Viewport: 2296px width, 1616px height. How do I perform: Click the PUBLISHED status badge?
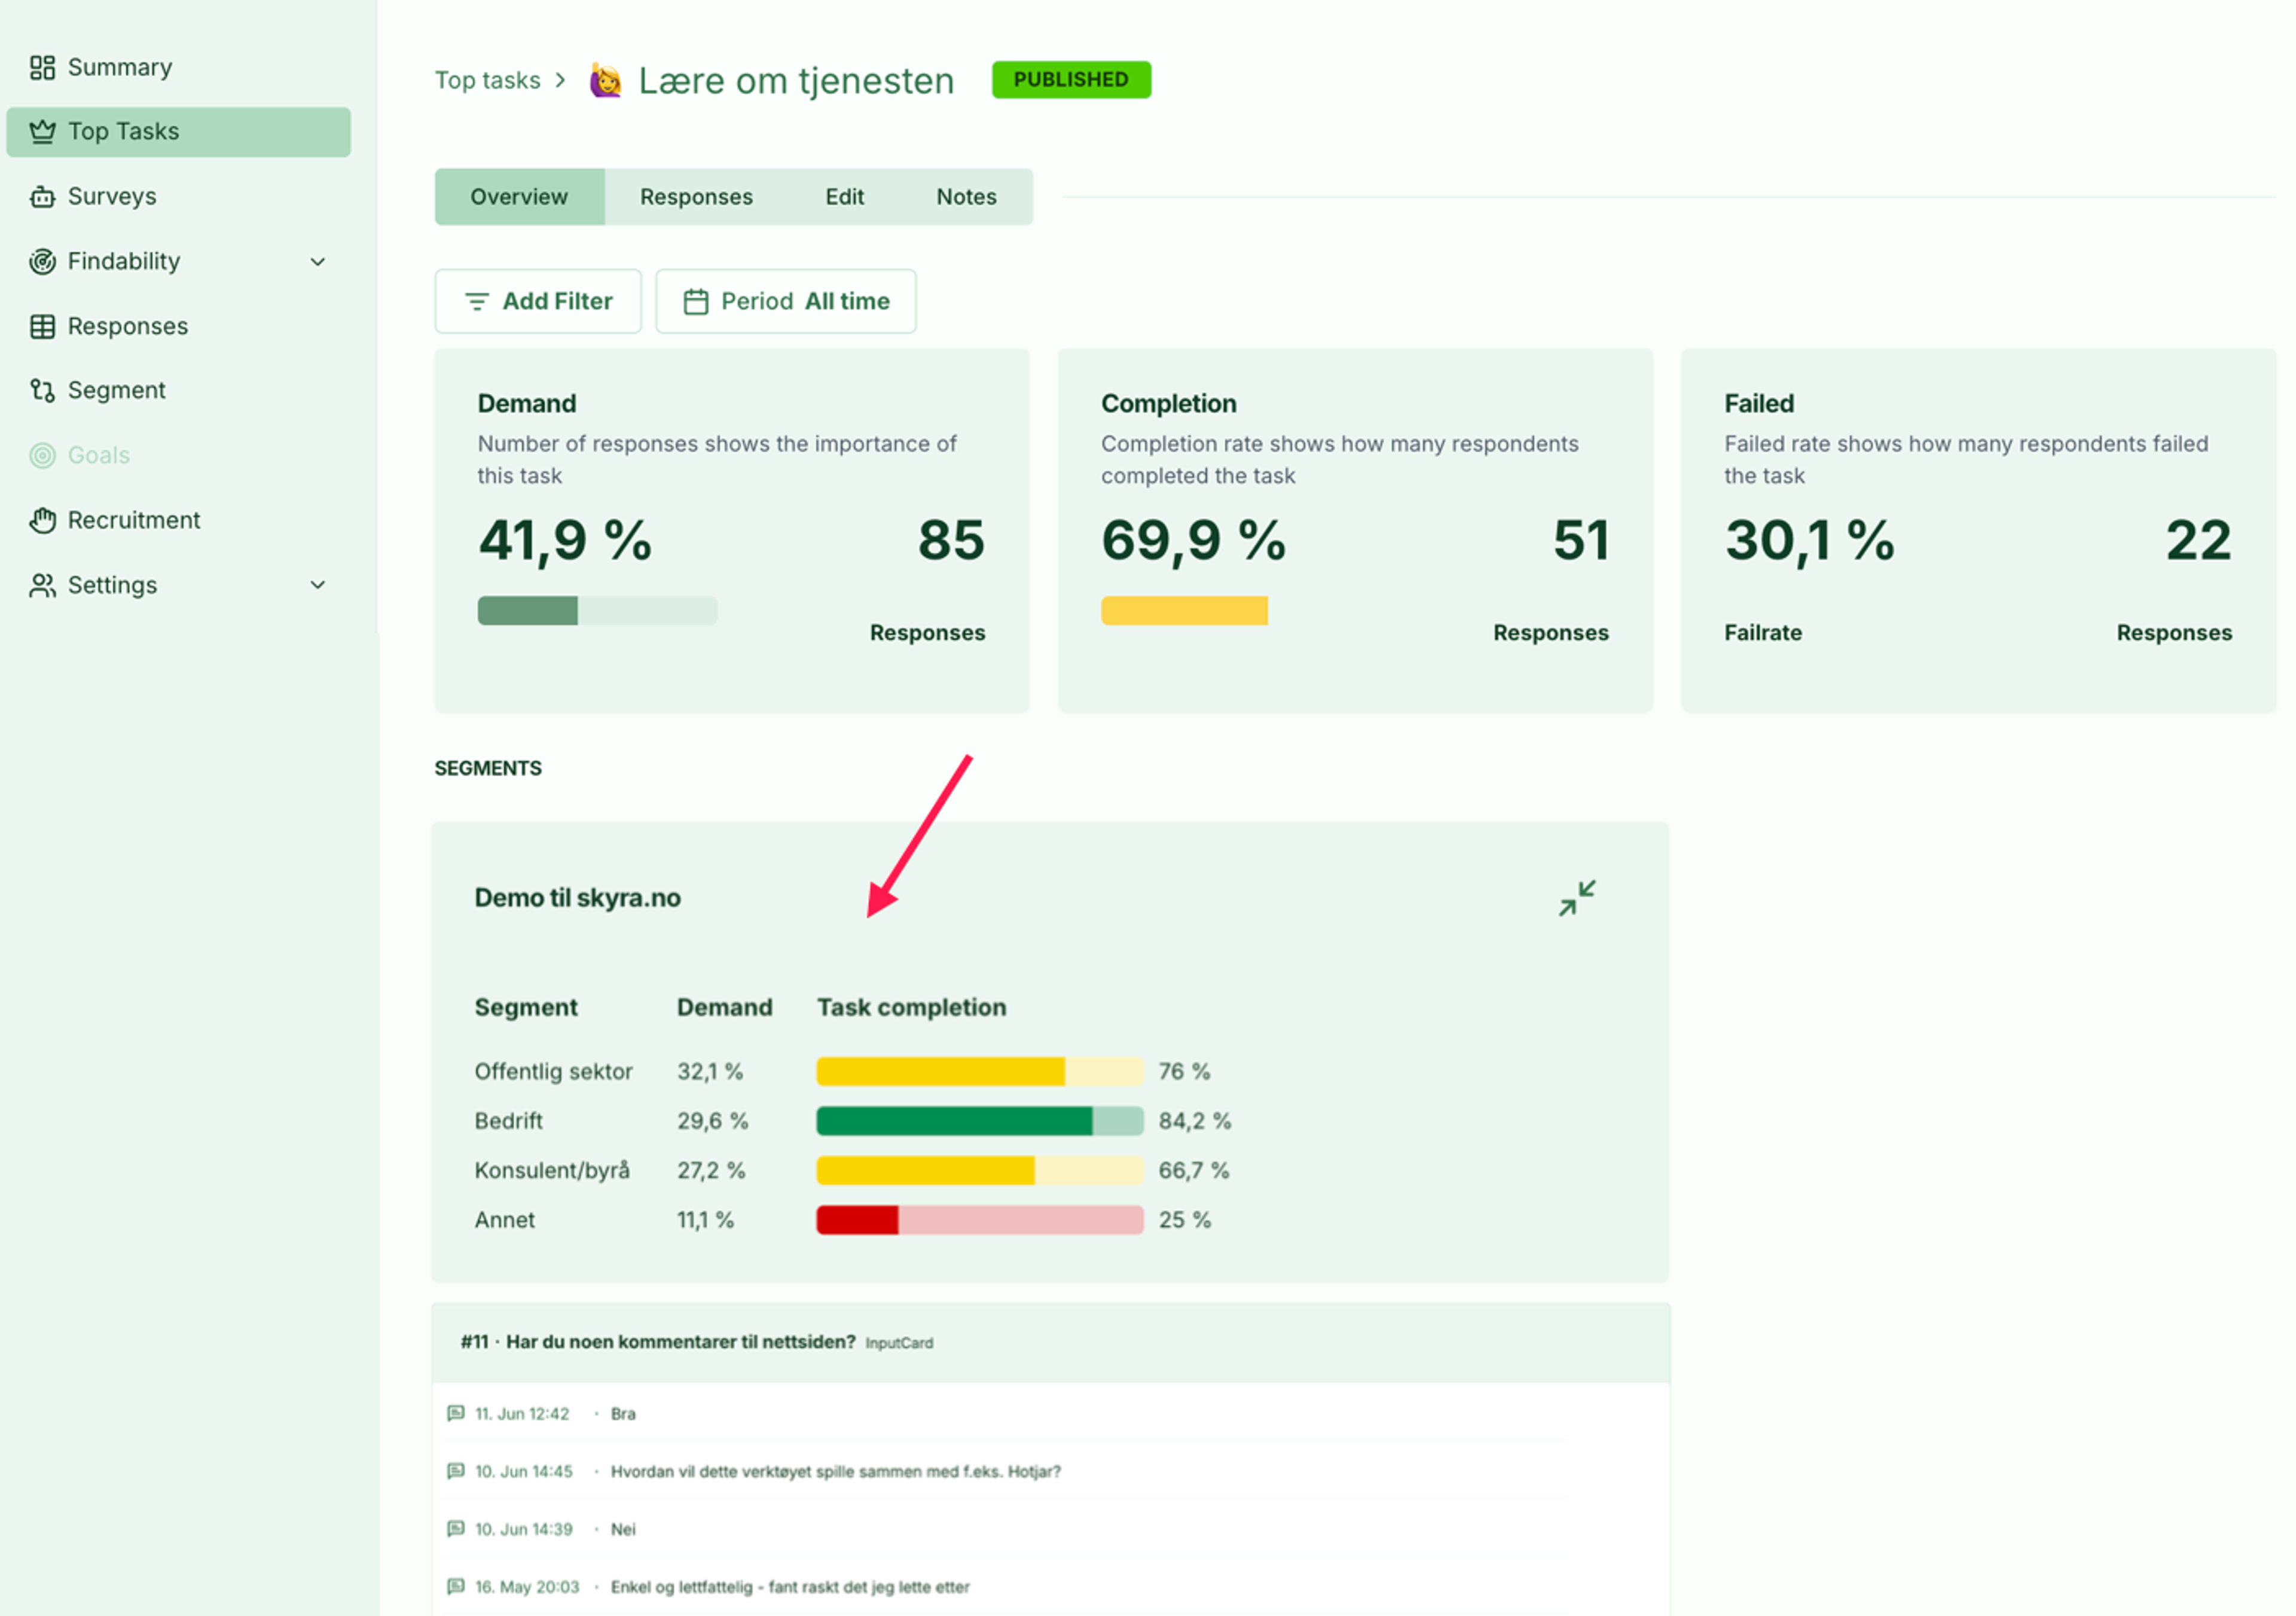1071,80
